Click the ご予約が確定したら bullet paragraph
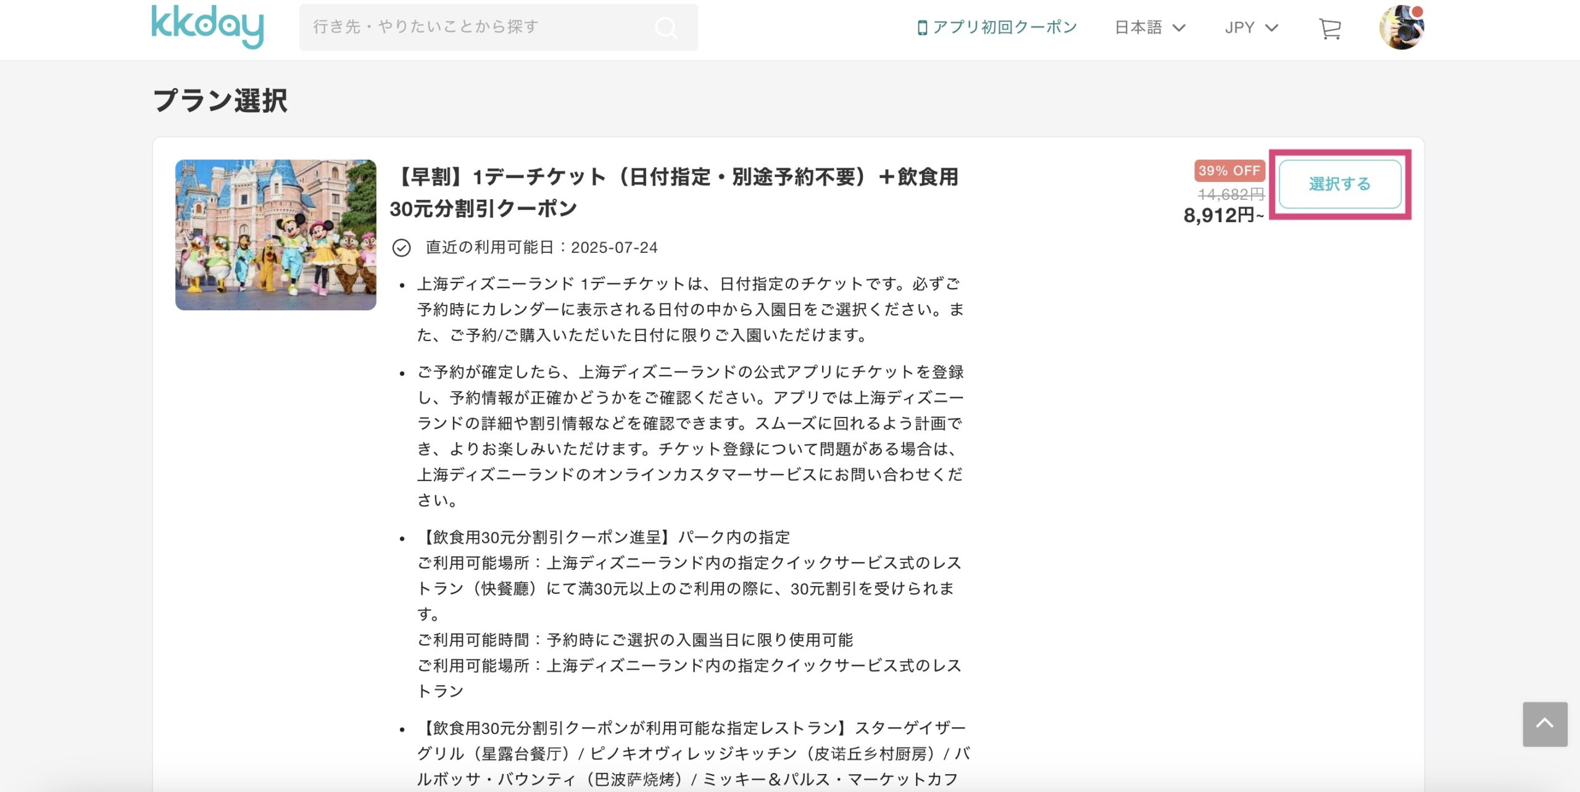This screenshot has width=1580, height=792. click(x=690, y=436)
